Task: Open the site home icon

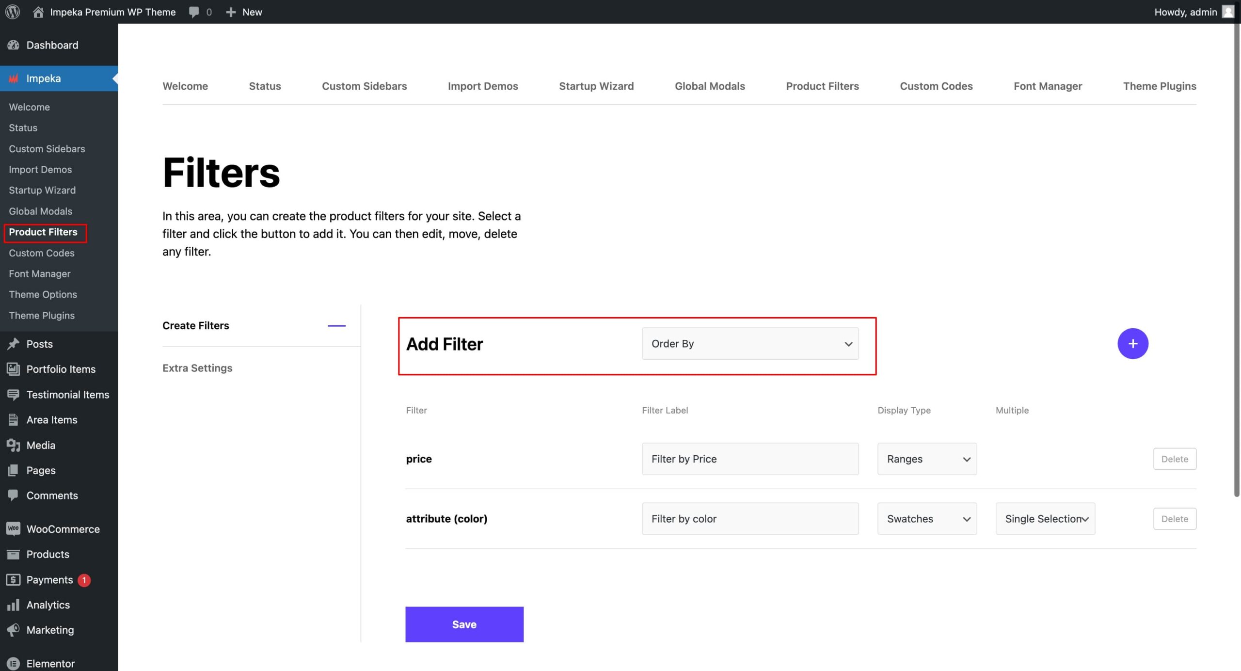Action: 38,12
